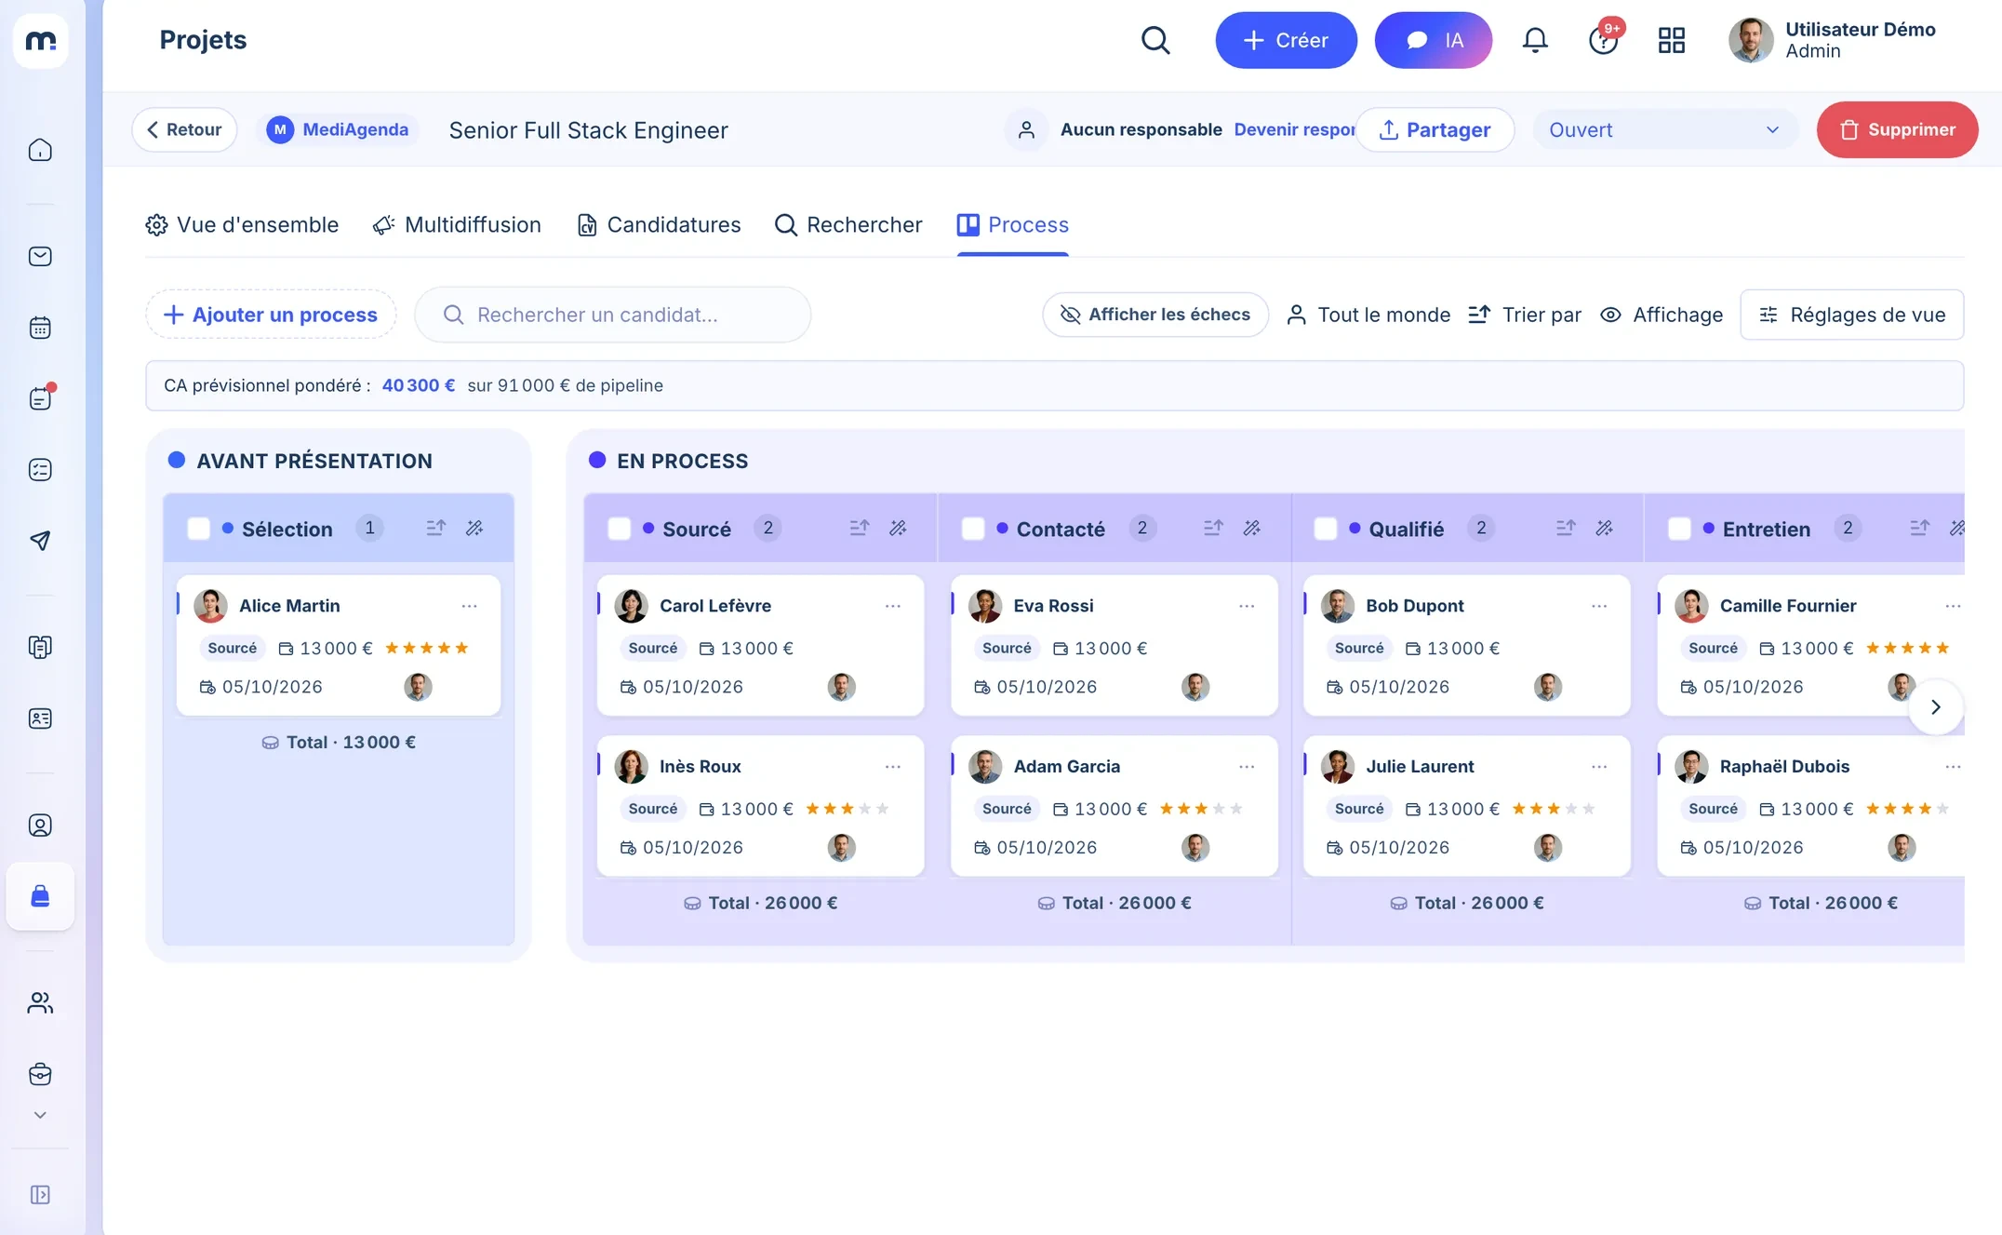Click the Supprimer button

[x=1897, y=129]
